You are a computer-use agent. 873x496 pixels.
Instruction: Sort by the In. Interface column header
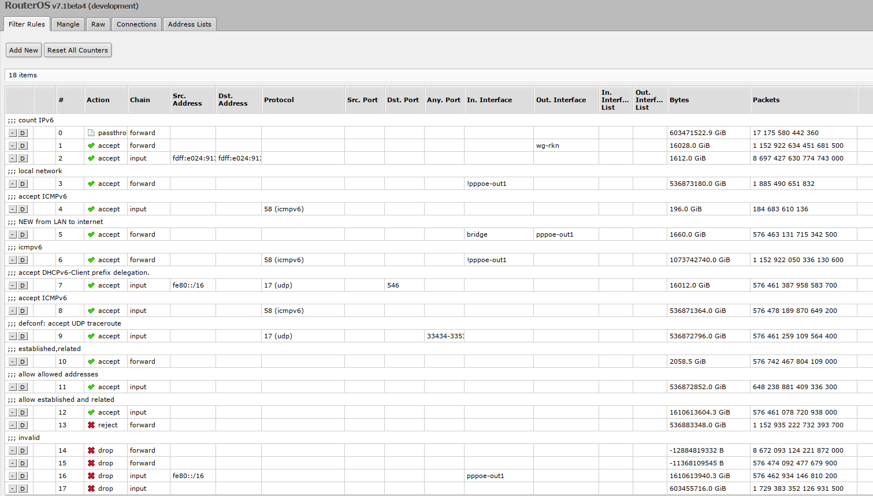click(x=499, y=100)
